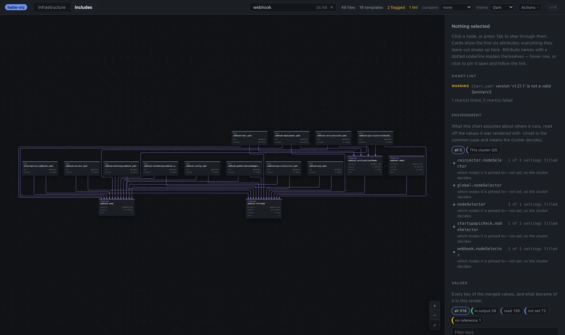Select the webhook.name template node
Screen dimensions: 565x335
click(x=117, y=207)
